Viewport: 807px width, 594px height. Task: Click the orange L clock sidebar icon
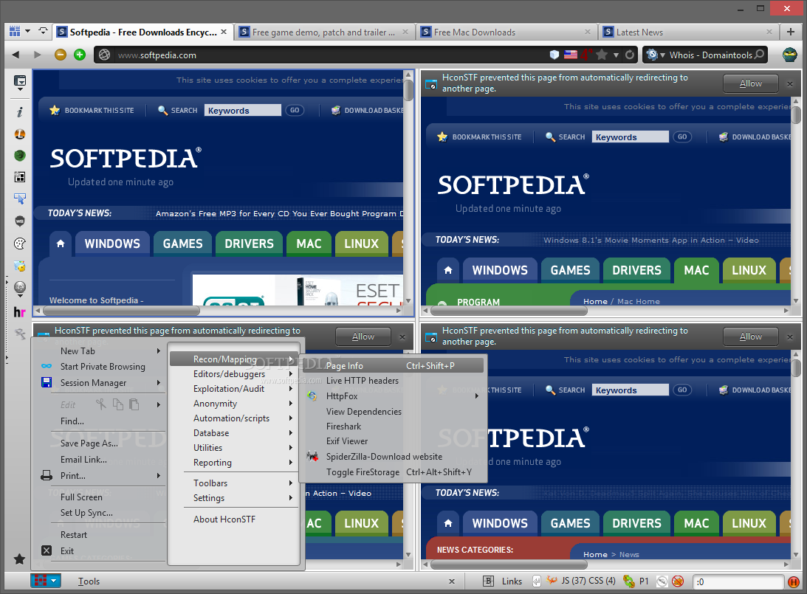point(19,134)
